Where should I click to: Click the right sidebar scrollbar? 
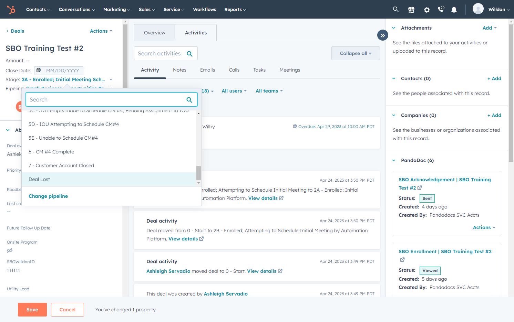pos(511,93)
